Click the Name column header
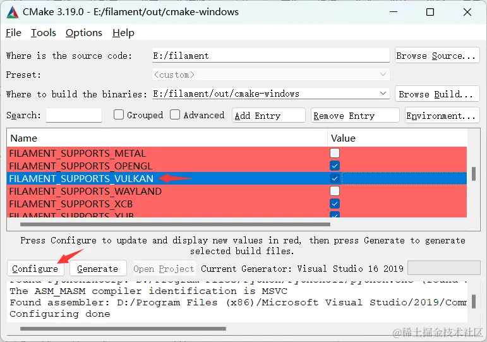The height and width of the screenshot is (342, 487). 167,138
